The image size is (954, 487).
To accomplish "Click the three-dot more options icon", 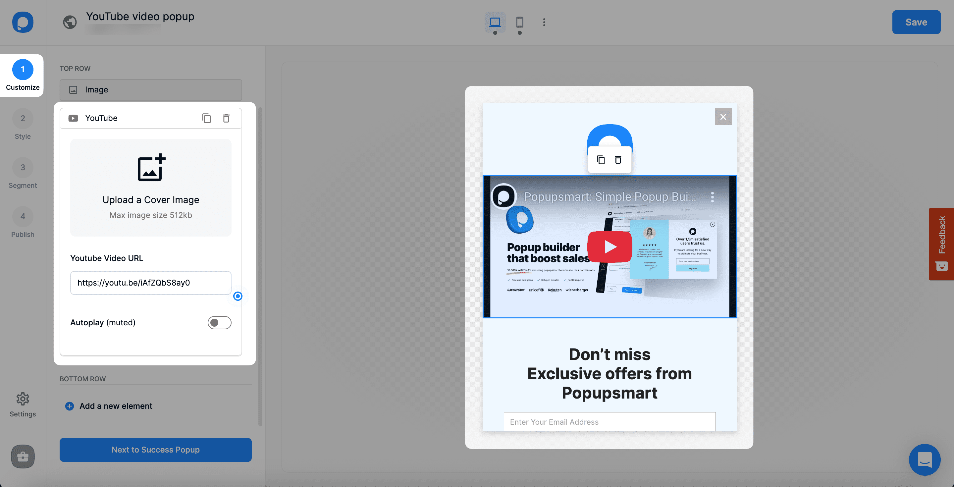I will click(x=544, y=23).
